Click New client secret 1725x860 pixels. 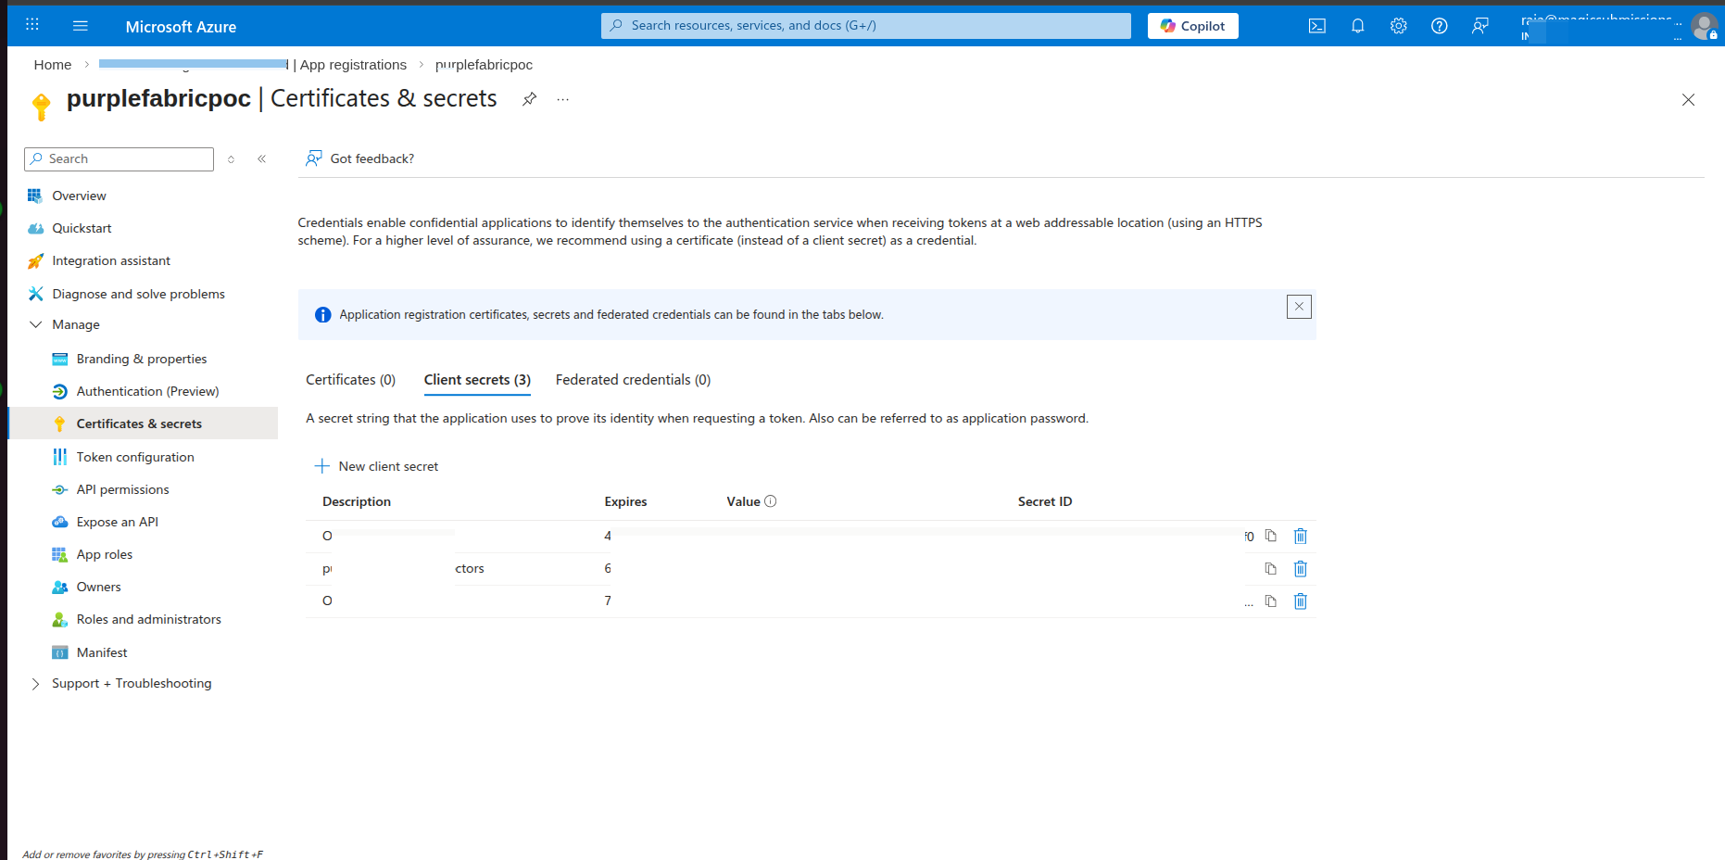376,466
